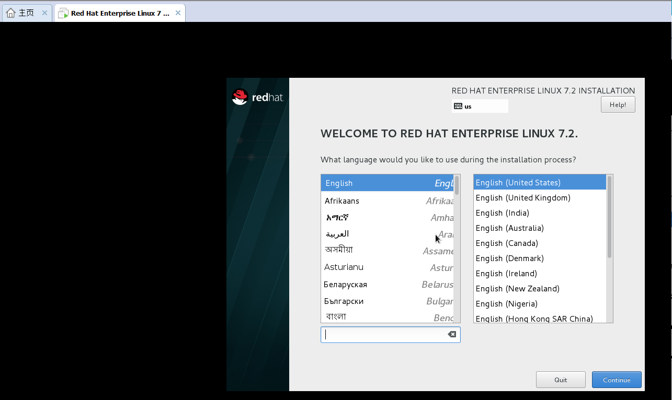
Task: Select Assamese language row
Action: coord(387,251)
